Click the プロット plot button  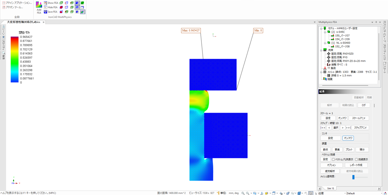coord(349,149)
